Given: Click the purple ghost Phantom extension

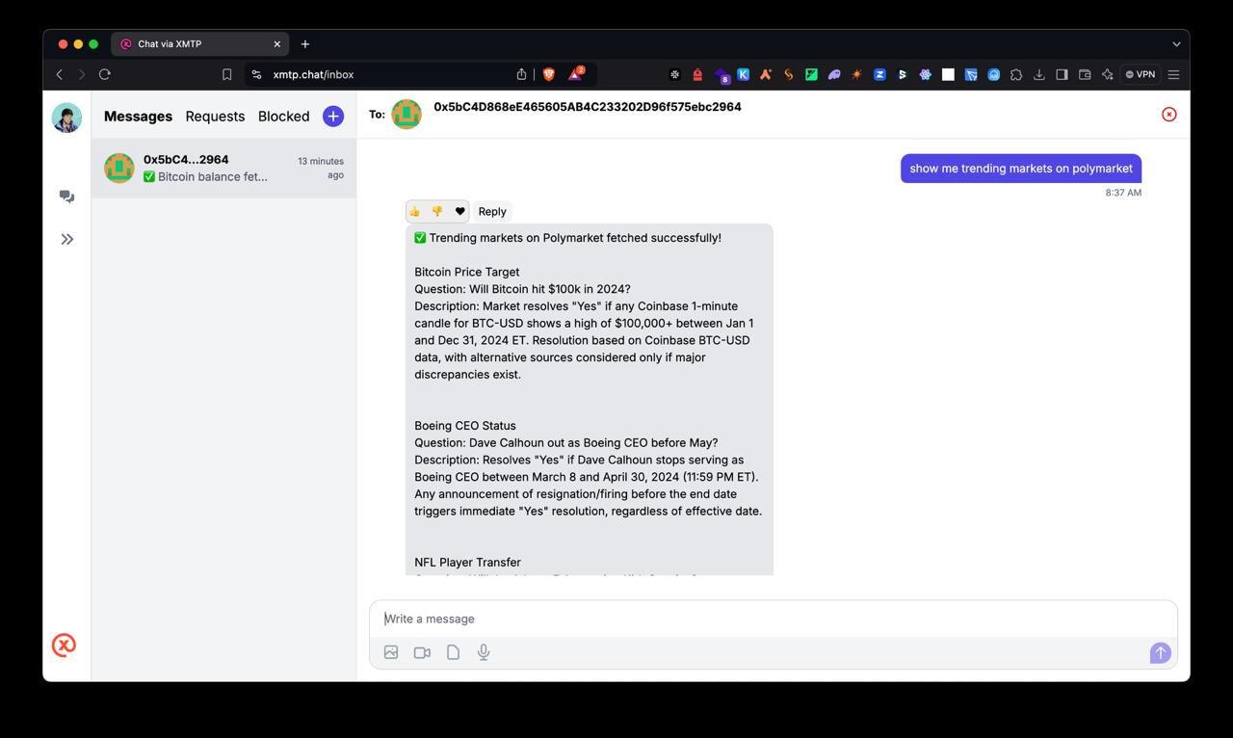Looking at the screenshot, I should [x=834, y=74].
